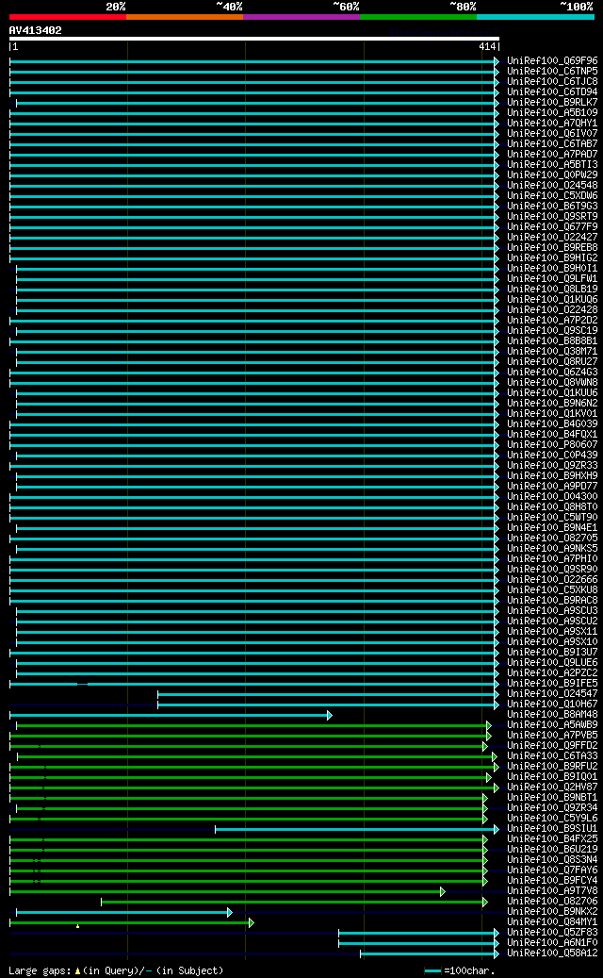Select the UniRef100_B9N6N2 label
Screen dimensions: 603x978
tap(552, 403)
